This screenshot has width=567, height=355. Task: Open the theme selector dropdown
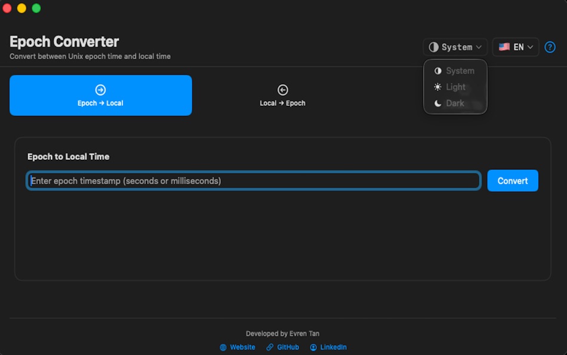(455, 47)
